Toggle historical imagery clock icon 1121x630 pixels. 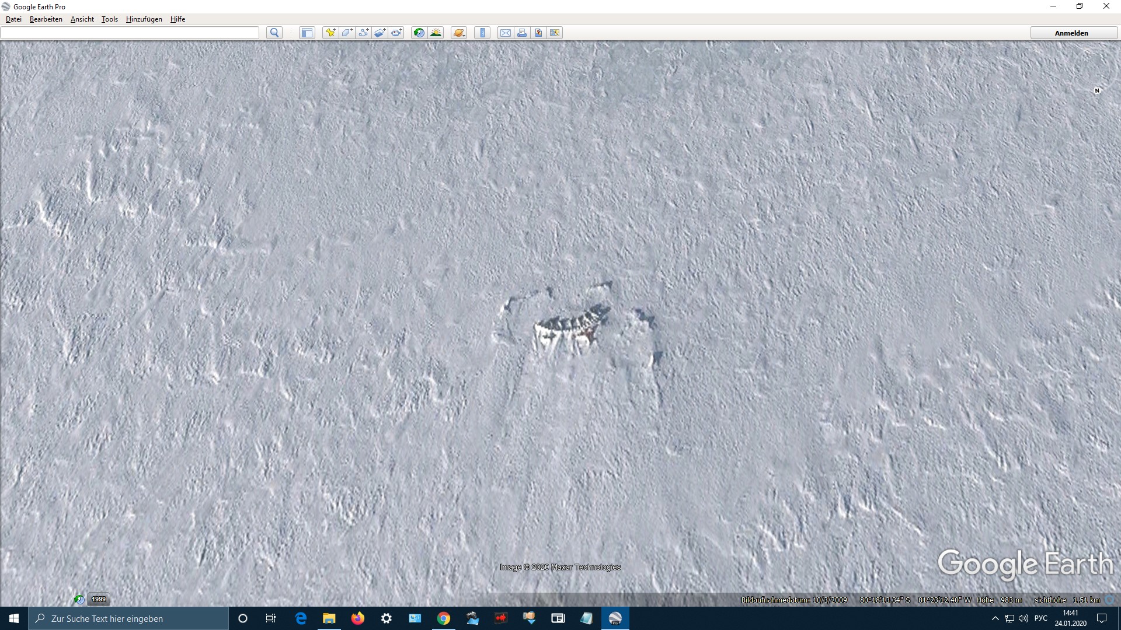(419, 33)
